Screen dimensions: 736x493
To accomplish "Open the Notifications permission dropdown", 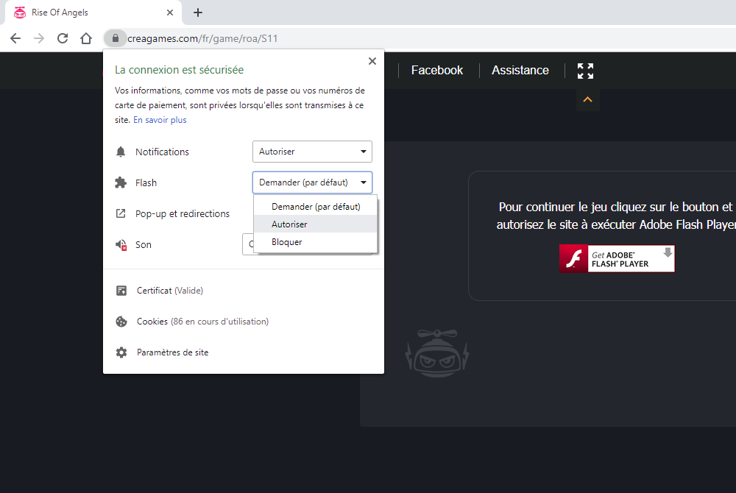I will pyautogui.click(x=312, y=152).
